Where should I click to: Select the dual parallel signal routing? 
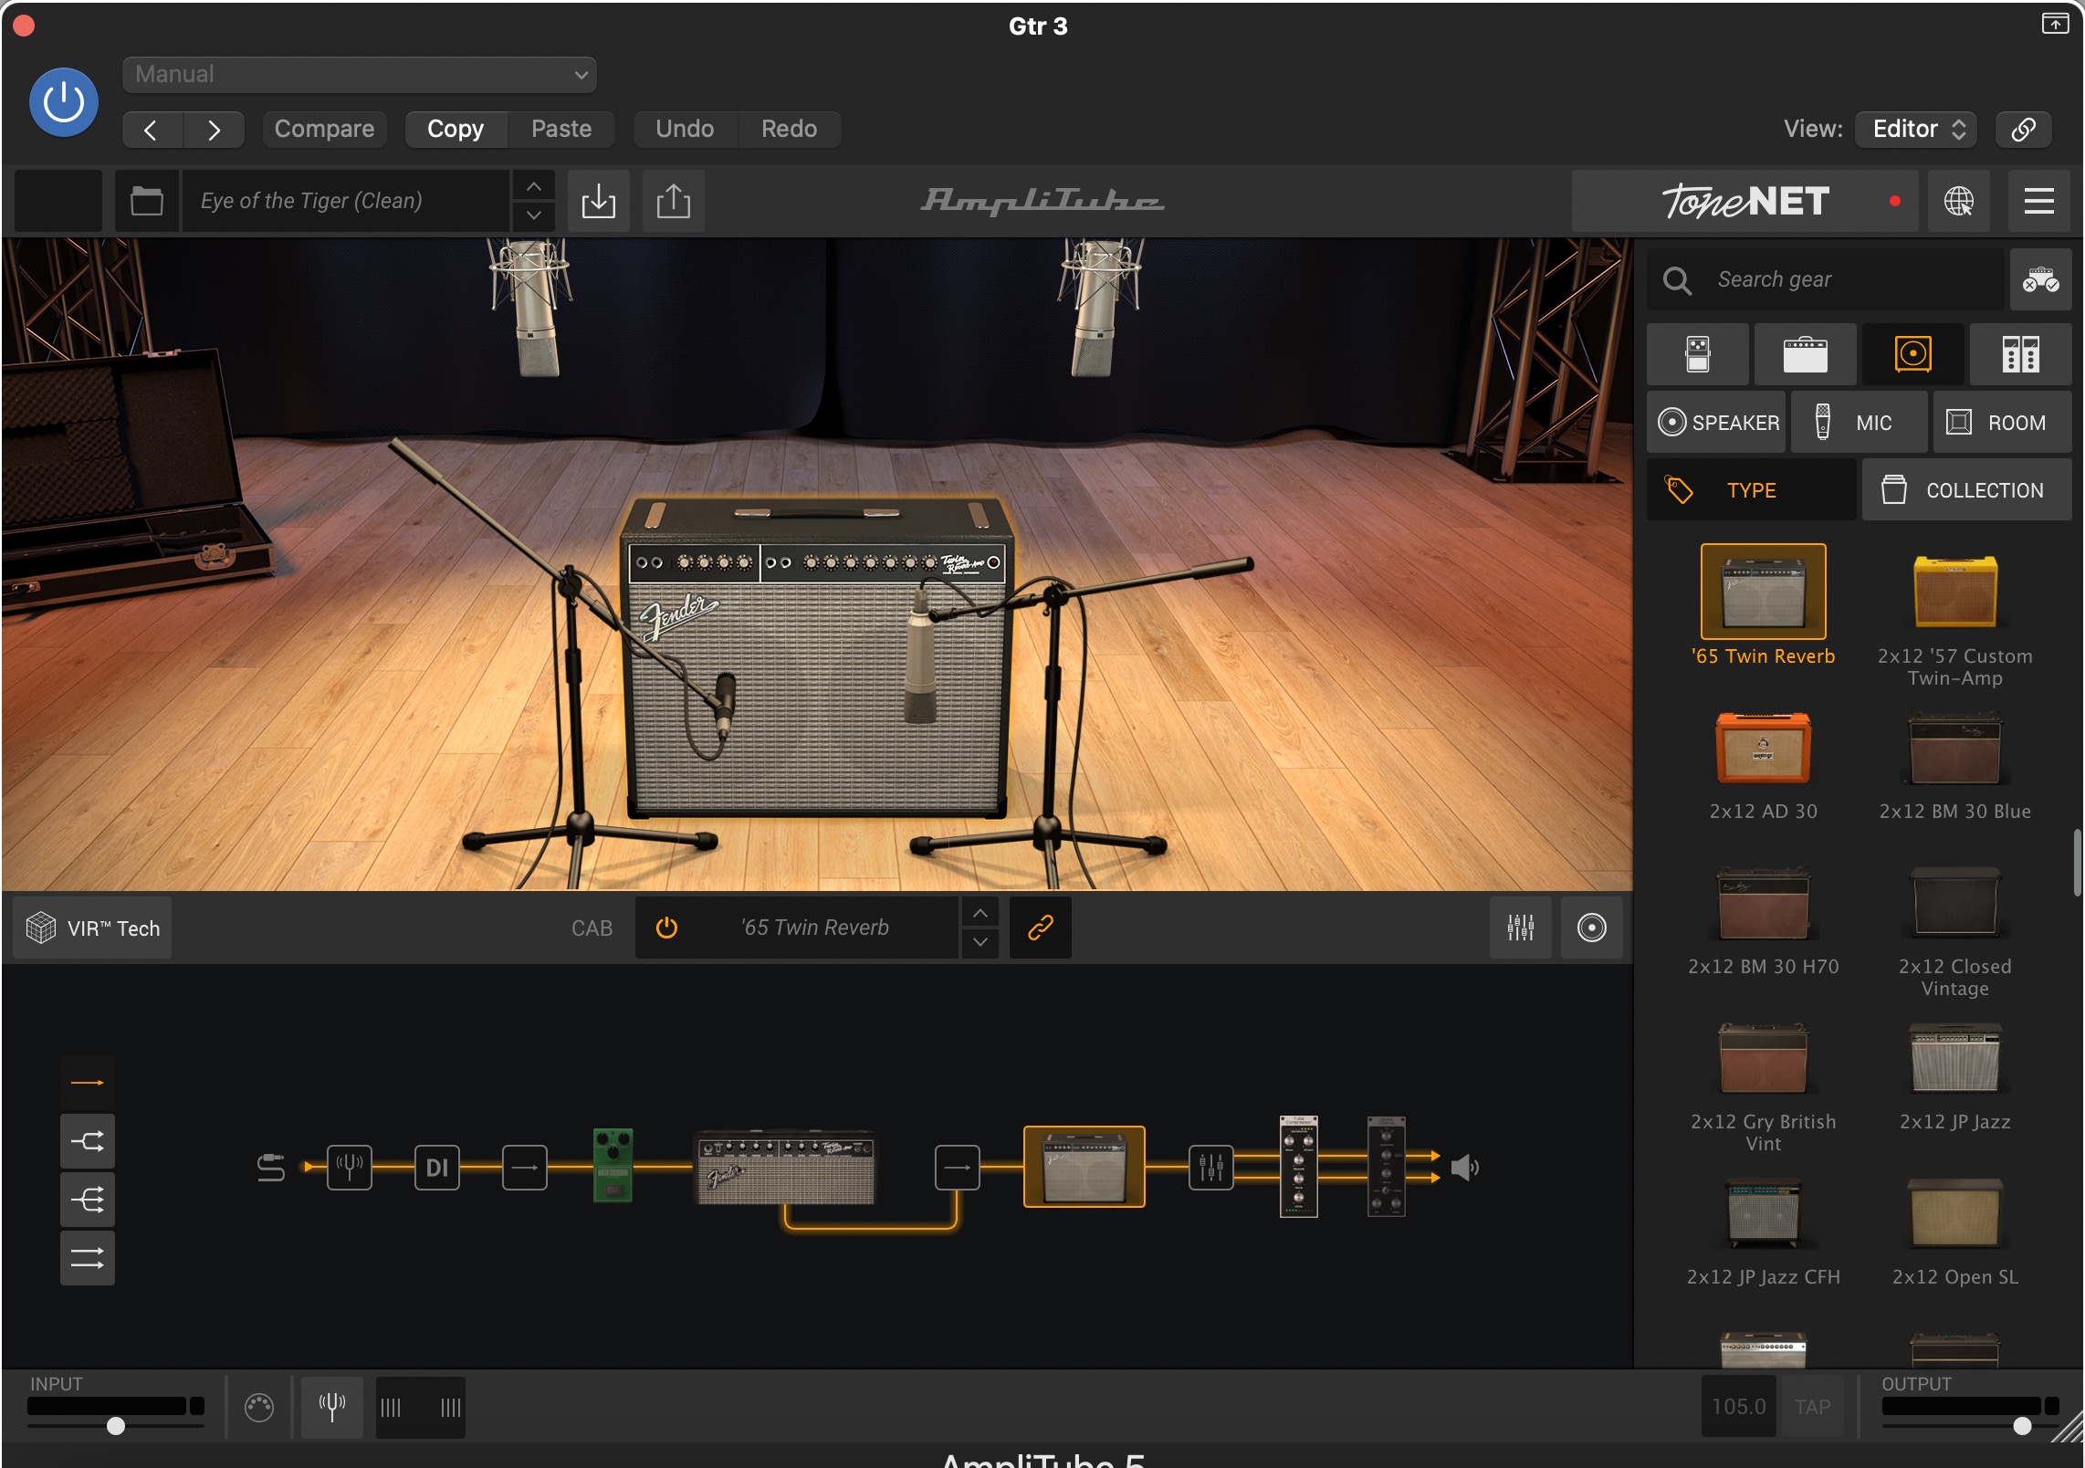tap(88, 1258)
